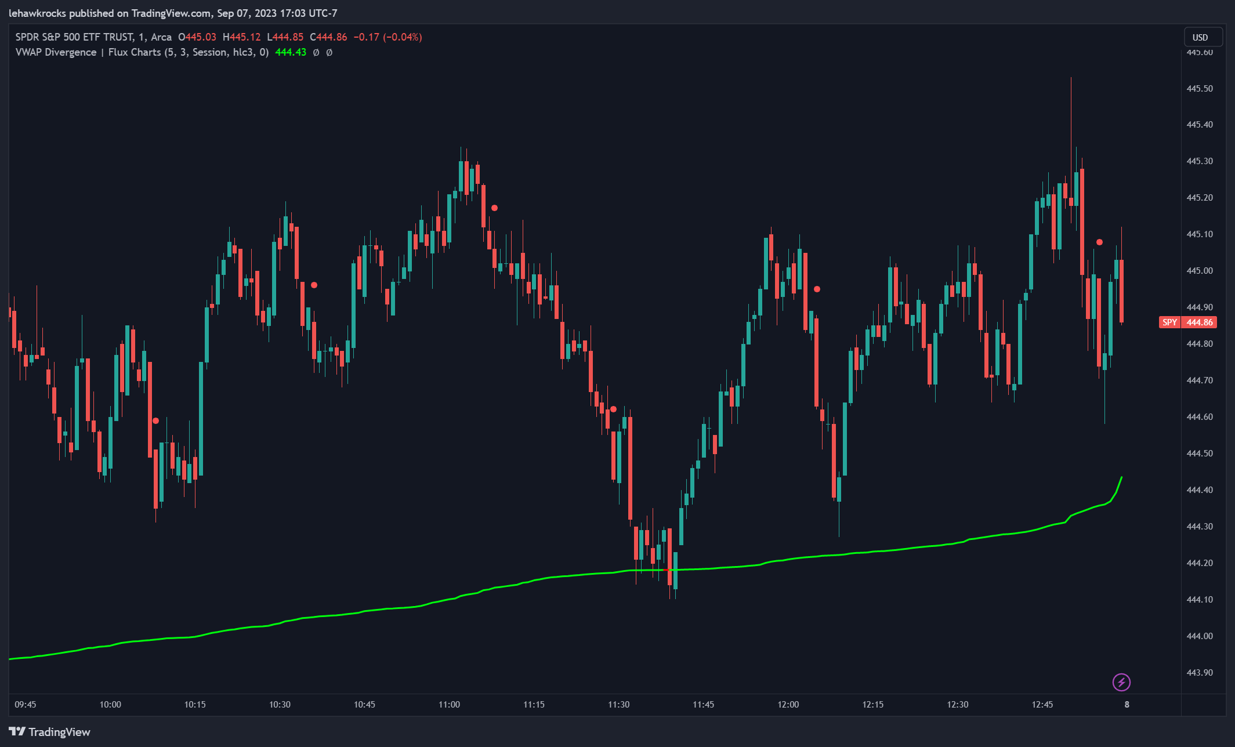1235x747 pixels.
Task: Click the red divergence dot near 12:55
Action: tap(1099, 242)
